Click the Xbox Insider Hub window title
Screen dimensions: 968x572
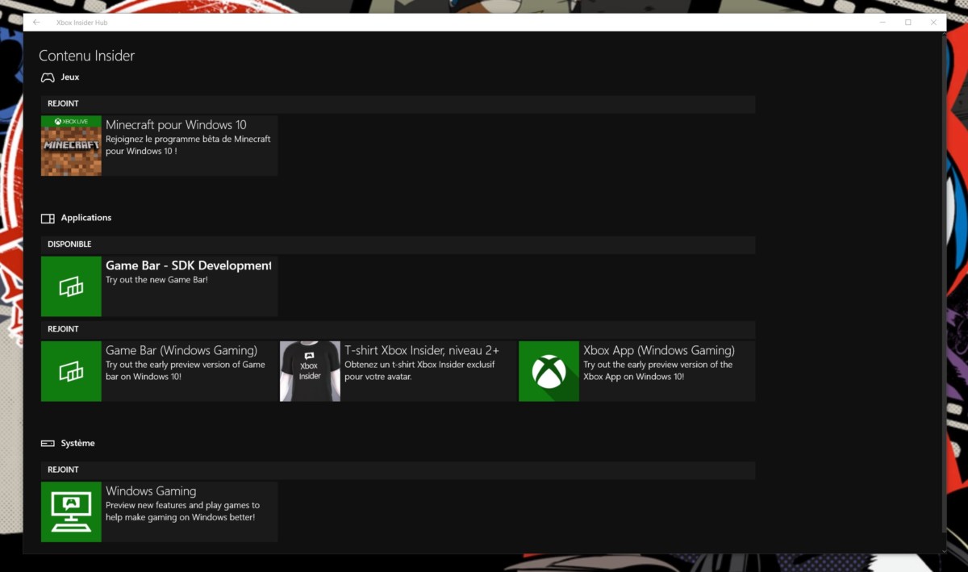click(x=81, y=23)
